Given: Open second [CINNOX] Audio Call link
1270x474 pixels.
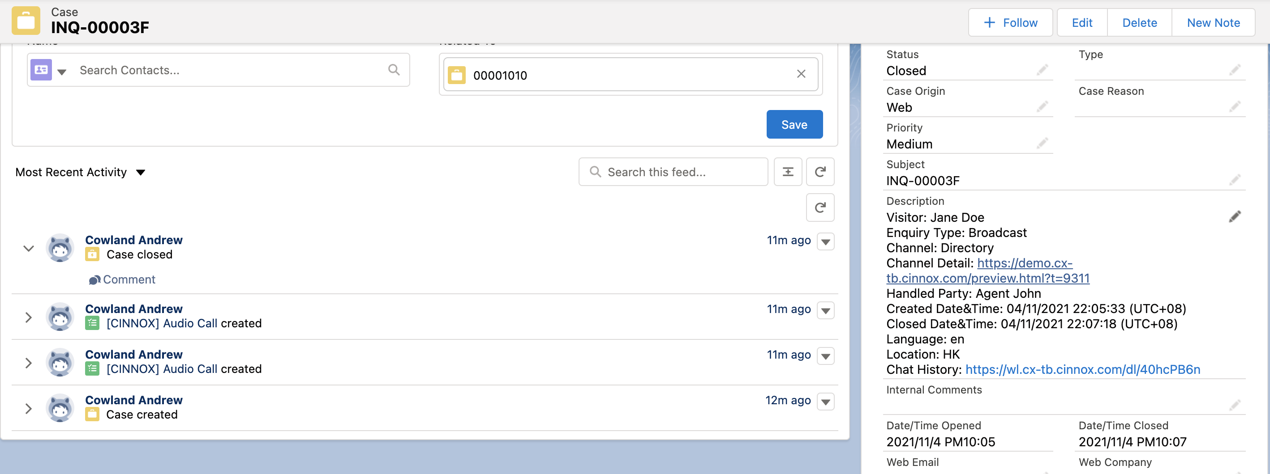Looking at the screenshot, I should pos(162,369).
